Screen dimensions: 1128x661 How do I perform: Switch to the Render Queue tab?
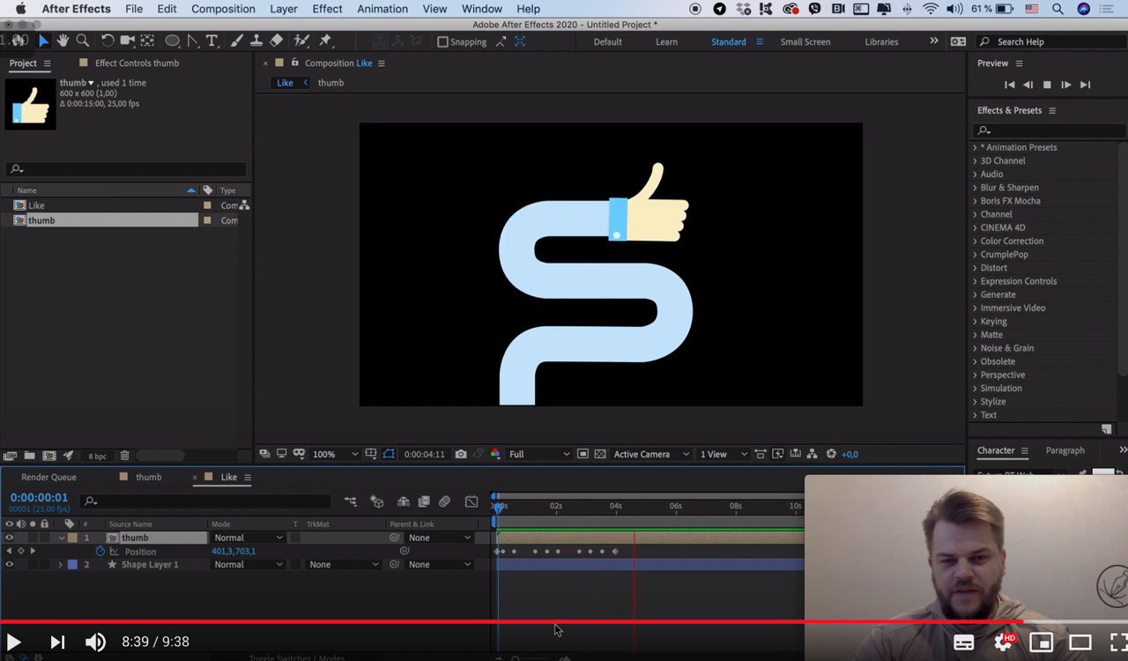(48, 477)
